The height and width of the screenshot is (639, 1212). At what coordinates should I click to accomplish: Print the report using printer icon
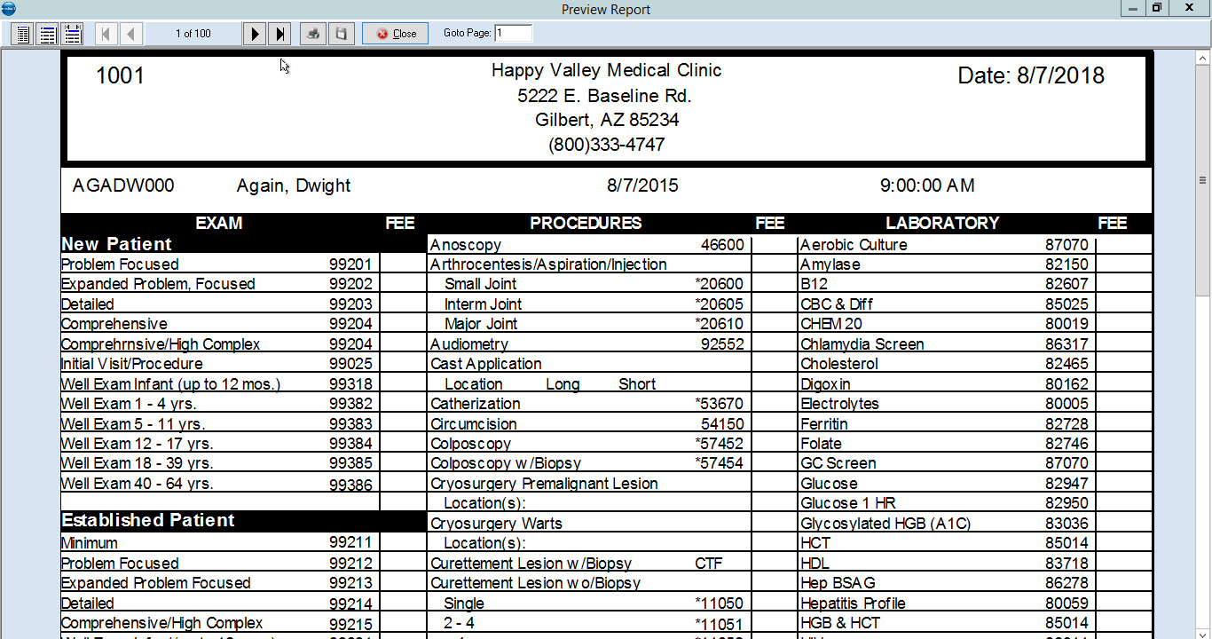click(312, 34)
